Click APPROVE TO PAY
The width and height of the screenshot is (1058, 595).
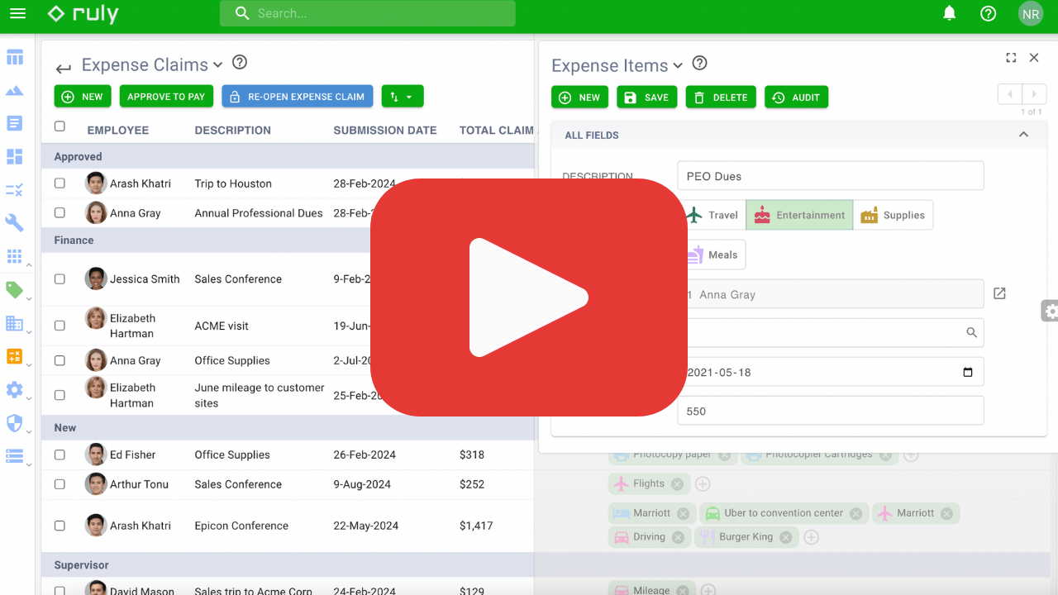click(x=166, y=97)
